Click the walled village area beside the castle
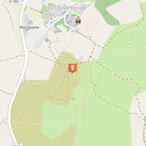The image size is (146, 146). point(71,20)
